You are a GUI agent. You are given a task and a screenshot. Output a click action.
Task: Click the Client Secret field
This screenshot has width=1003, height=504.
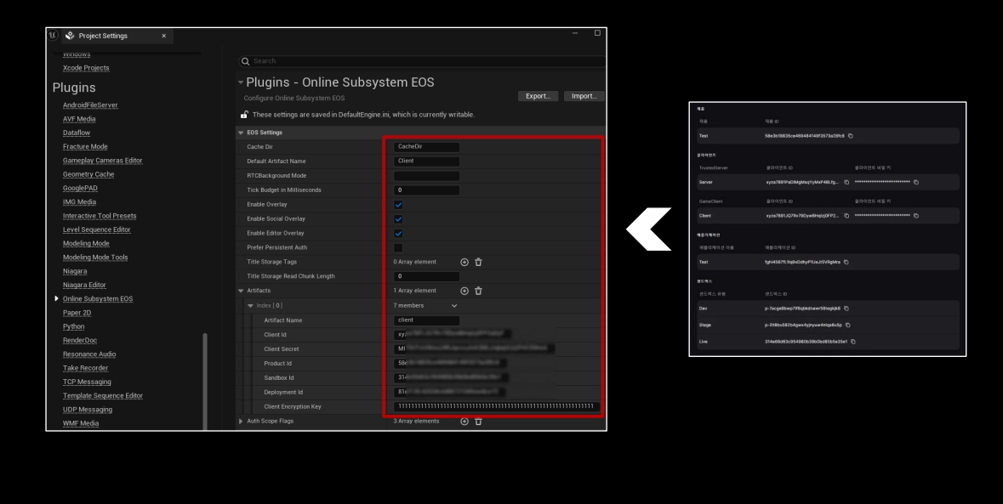[x=474, y=348]
